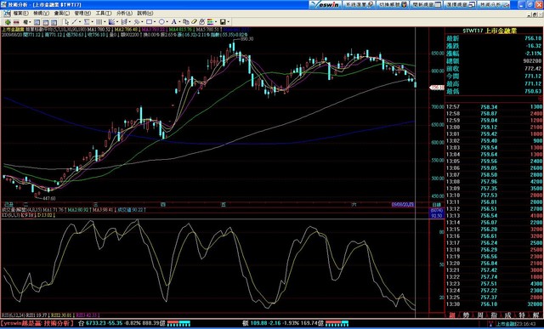The height and width of the screenshot is (329, 544).
Task: Open the color lines palette icon
Action: click(x=210, y=22)
